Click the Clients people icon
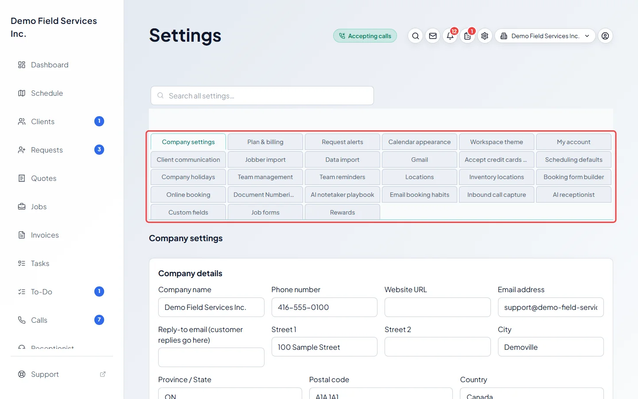This screenshot has width=638, height=399. click(22, 121)
